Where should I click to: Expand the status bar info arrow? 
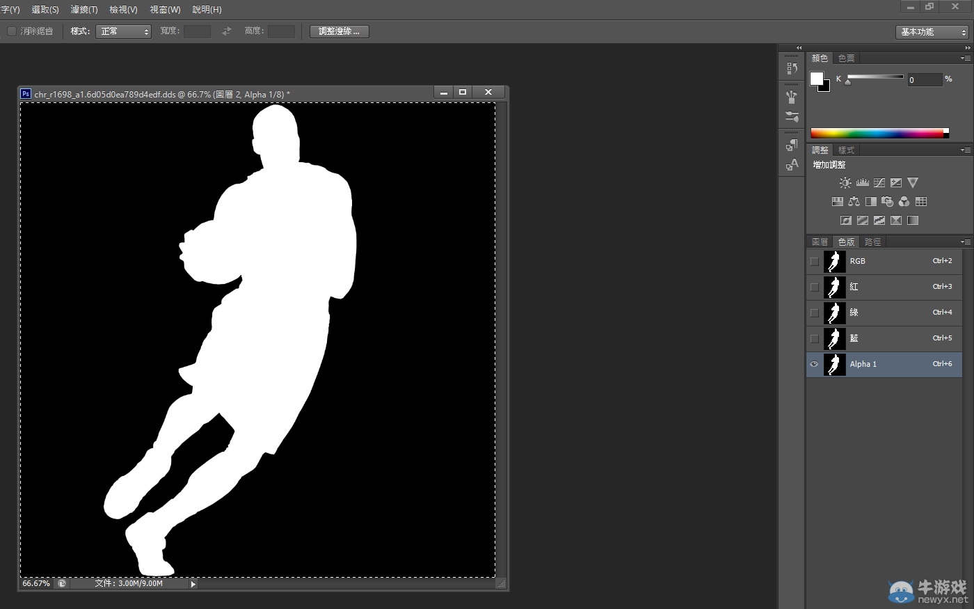pos(193,584)
